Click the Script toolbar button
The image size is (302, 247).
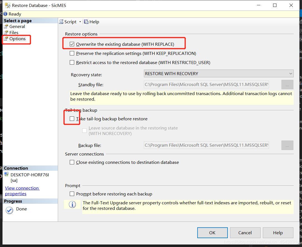pos(68,22)
